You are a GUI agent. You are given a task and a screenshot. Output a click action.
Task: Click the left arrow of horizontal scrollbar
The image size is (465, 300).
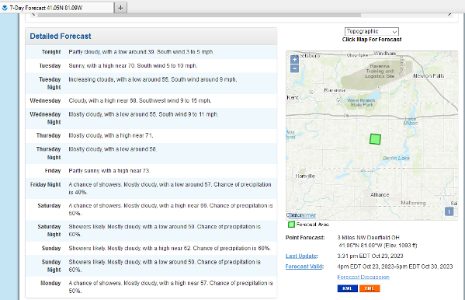click(33, 14)
